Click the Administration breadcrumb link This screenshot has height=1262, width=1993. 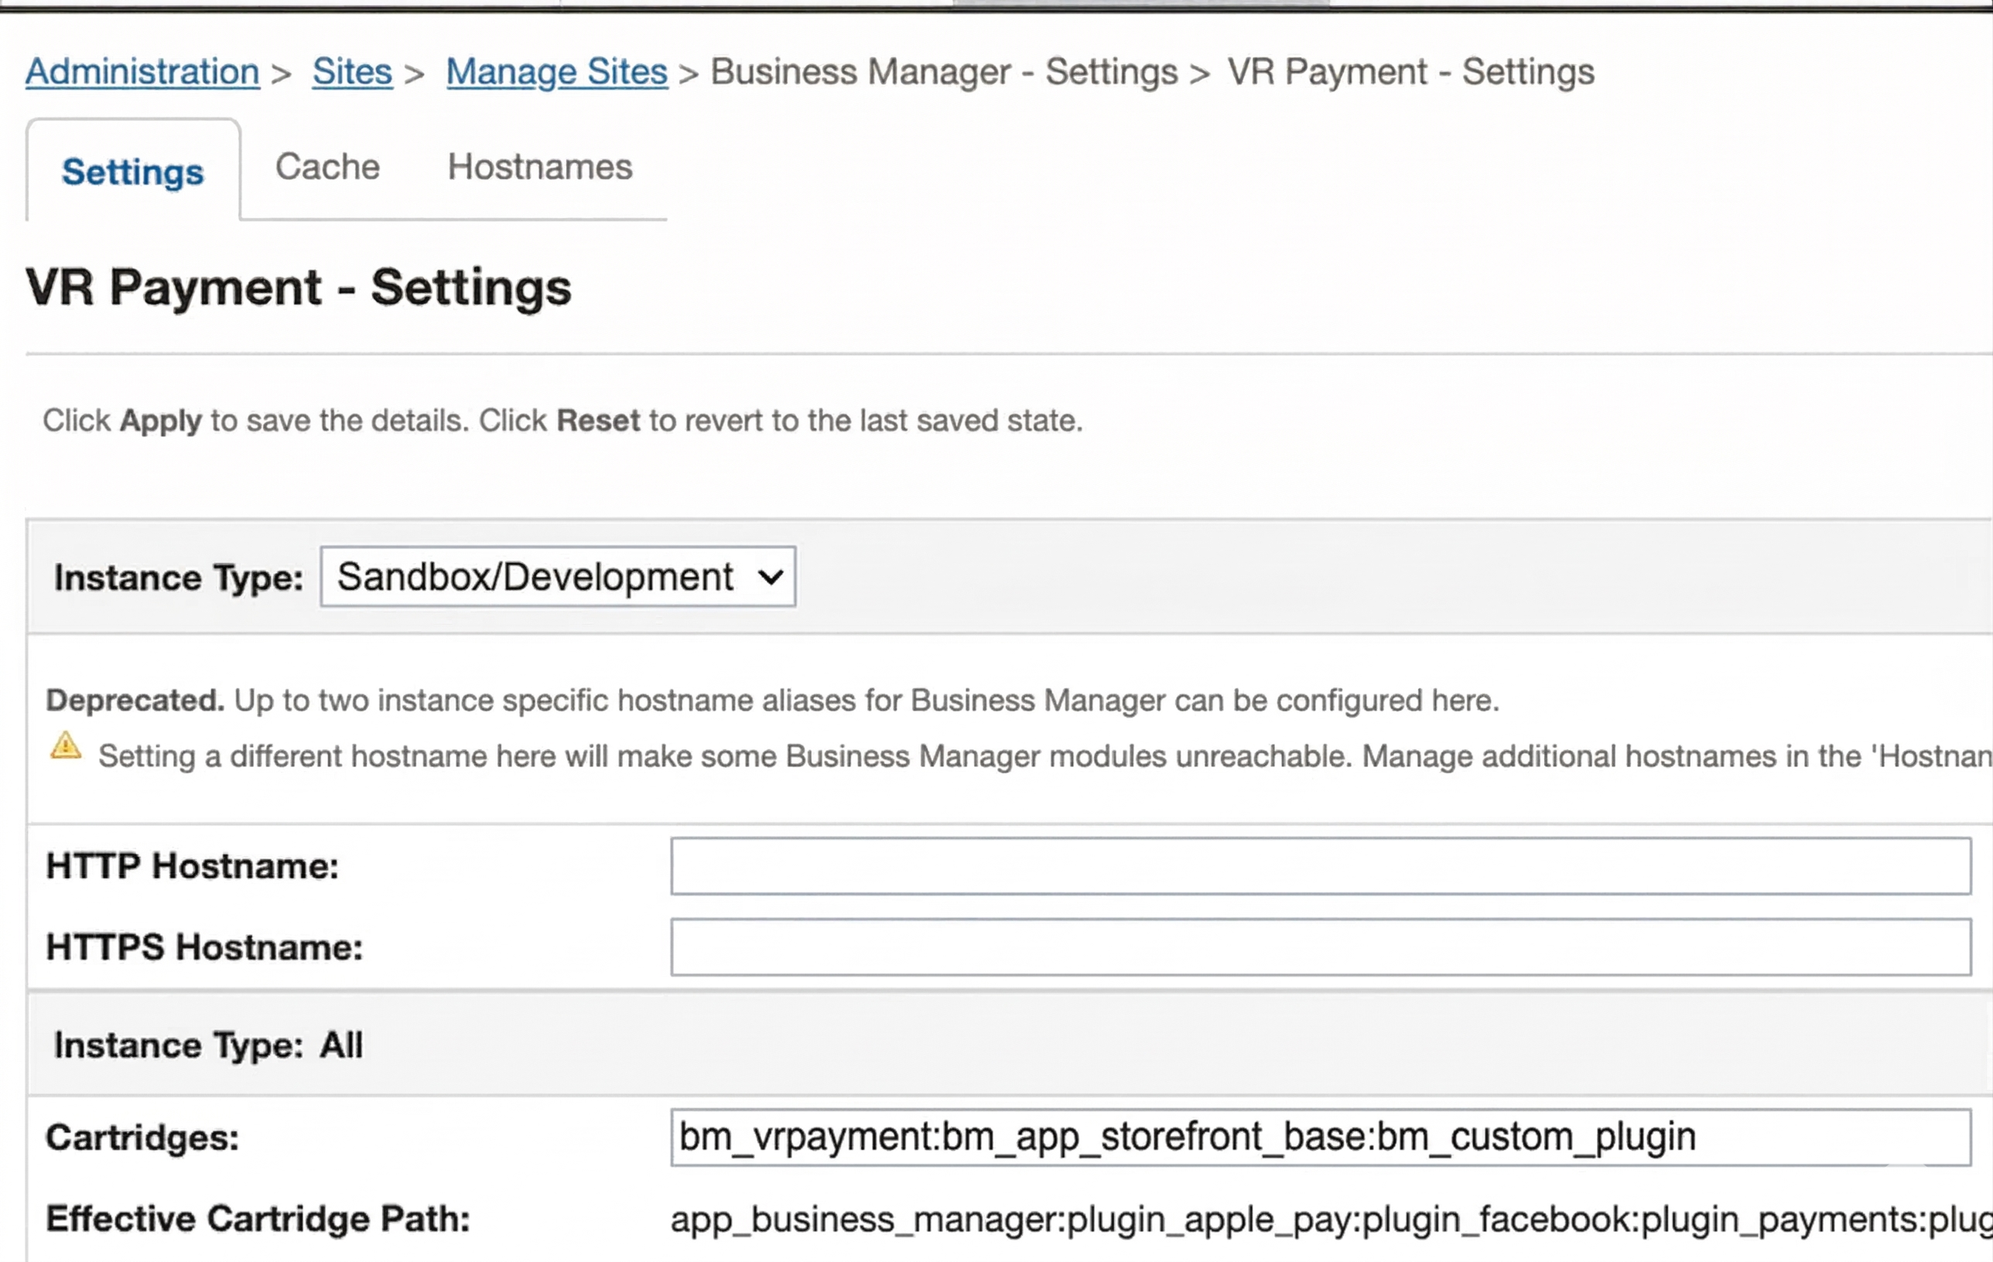[142, 72]
